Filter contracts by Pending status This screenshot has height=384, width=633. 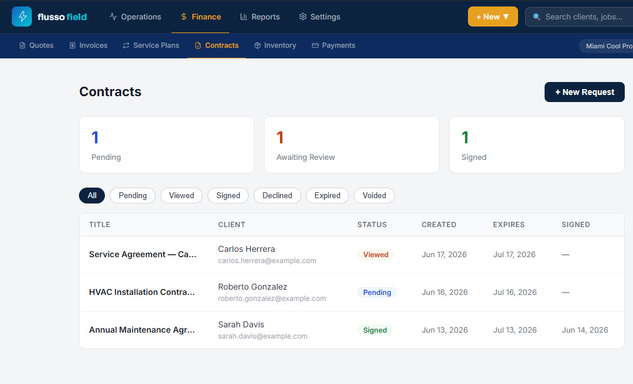133,196
